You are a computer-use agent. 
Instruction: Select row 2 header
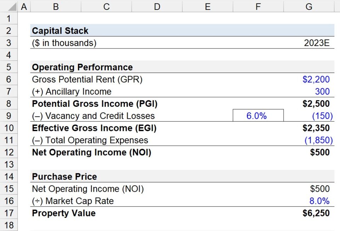pos(8,30)
